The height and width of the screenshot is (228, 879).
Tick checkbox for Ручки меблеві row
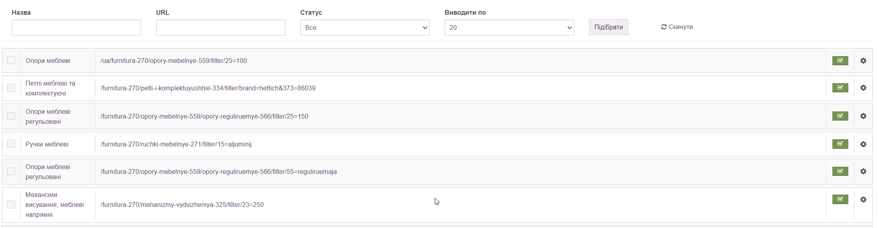tap(11, 144)
